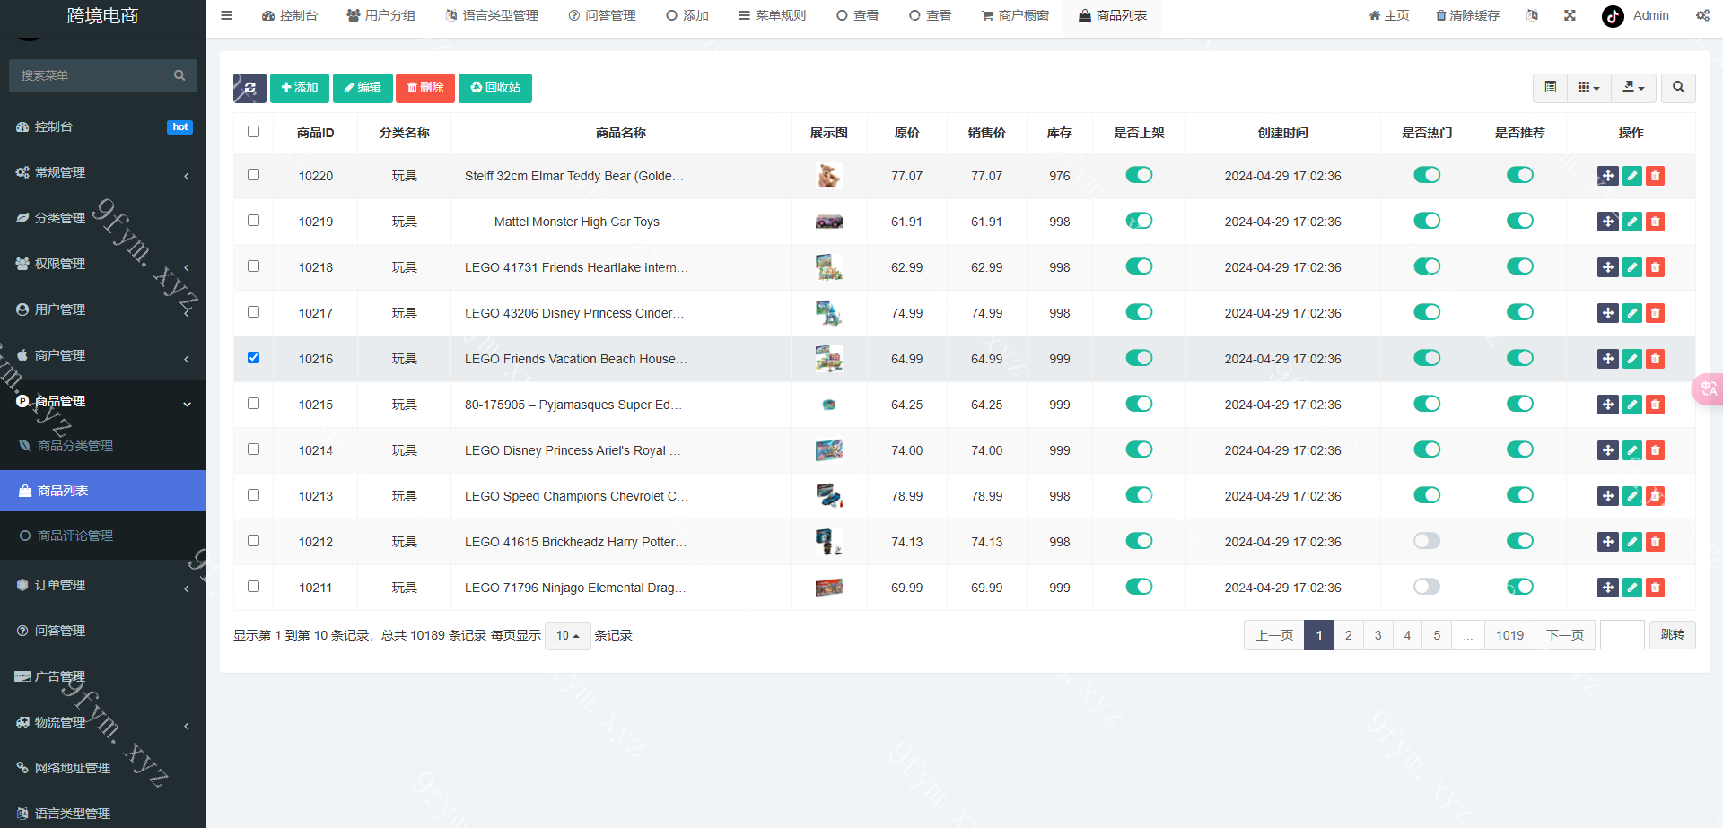The image size is (1723, 828).
Task: Open 网络地址管理 in the sidebar
Action: coord(103,768)
